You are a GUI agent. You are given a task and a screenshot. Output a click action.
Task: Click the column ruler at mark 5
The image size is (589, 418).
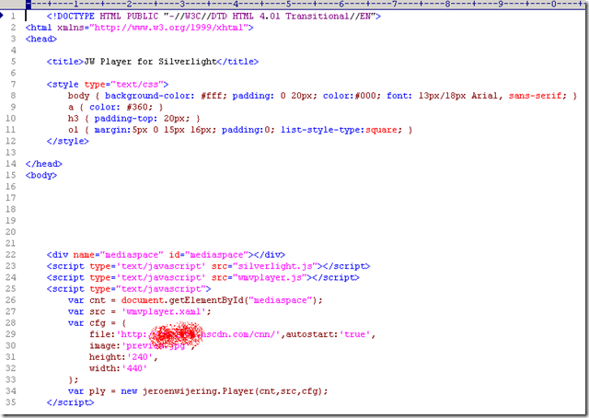pyautogui.click(x=288, y=4)
